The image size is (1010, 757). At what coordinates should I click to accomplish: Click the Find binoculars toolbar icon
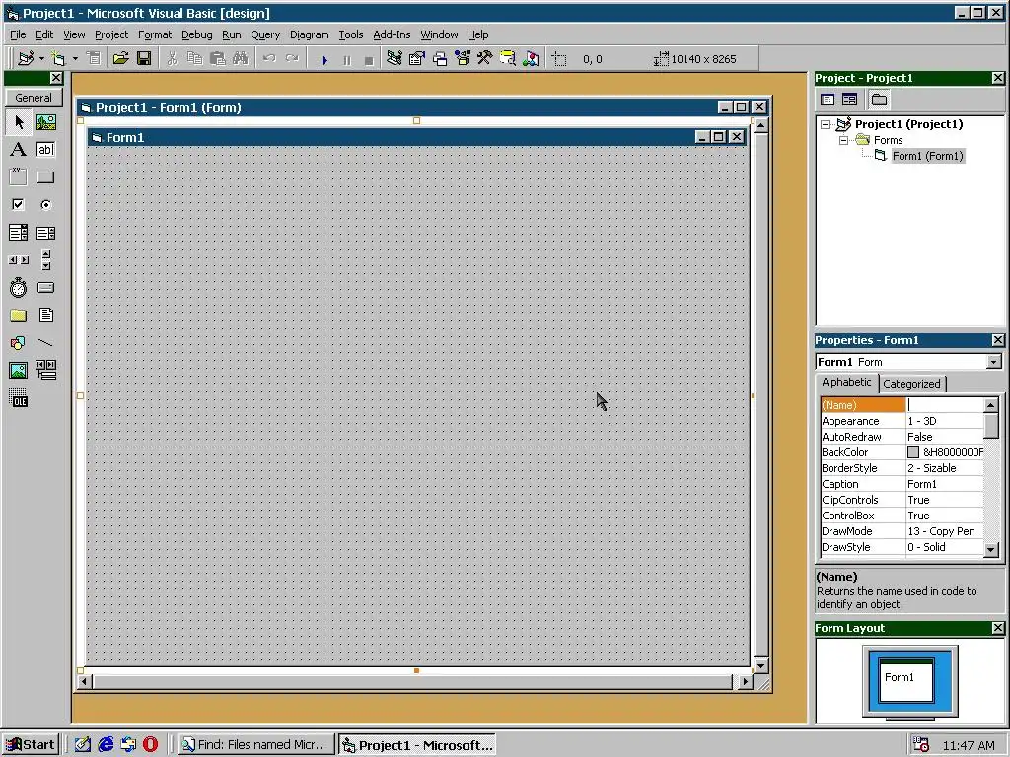point(241,59)
